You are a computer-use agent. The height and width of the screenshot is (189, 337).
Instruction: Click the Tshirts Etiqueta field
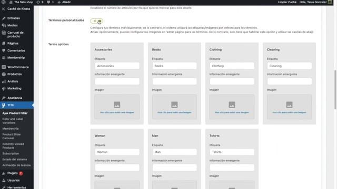(232, 152)
